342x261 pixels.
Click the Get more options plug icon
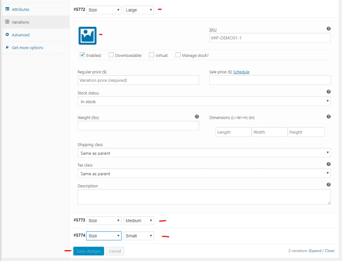[7, 47]
